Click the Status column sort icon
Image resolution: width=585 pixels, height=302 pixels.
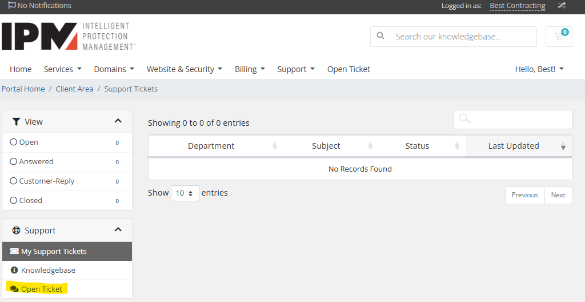click(457, 146)
